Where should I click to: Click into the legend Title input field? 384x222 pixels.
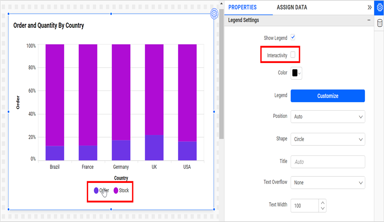coord(327,162)
